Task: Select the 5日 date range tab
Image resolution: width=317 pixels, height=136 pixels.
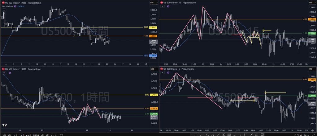Action: point(9,135)
